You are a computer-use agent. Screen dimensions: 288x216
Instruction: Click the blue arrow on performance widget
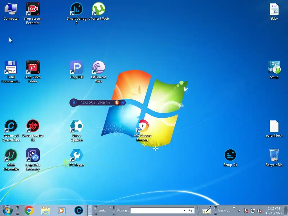point(123,102)
